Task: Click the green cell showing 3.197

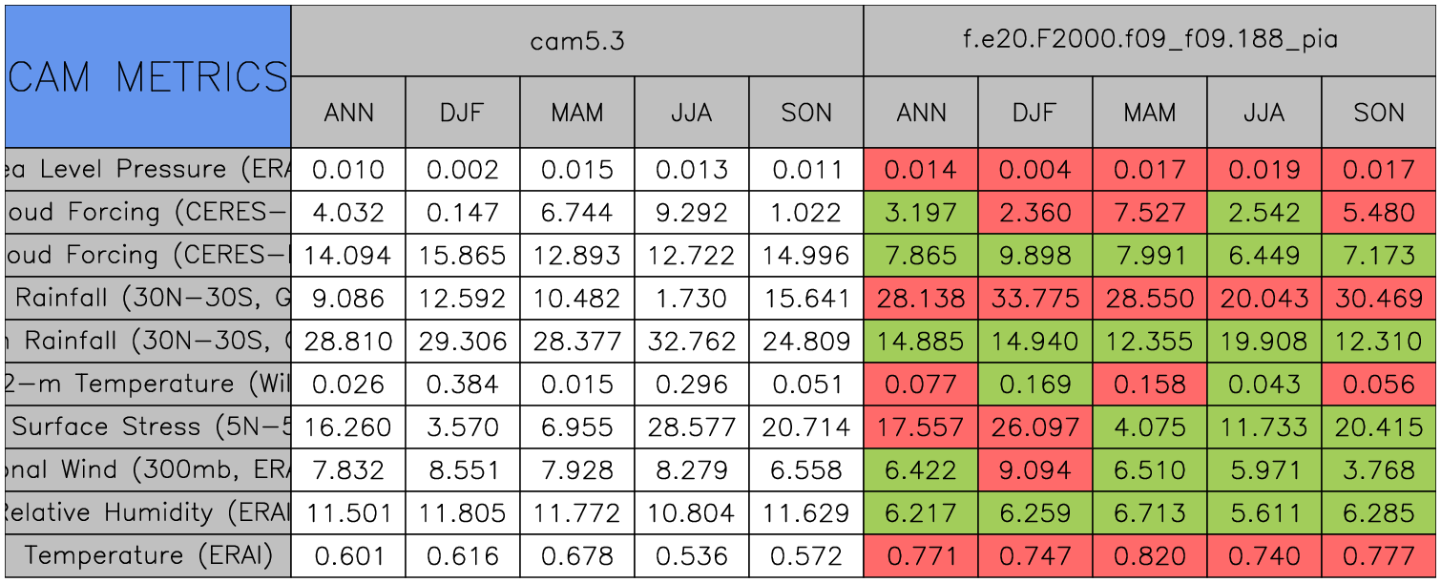Action: click(x=921, y=212)
